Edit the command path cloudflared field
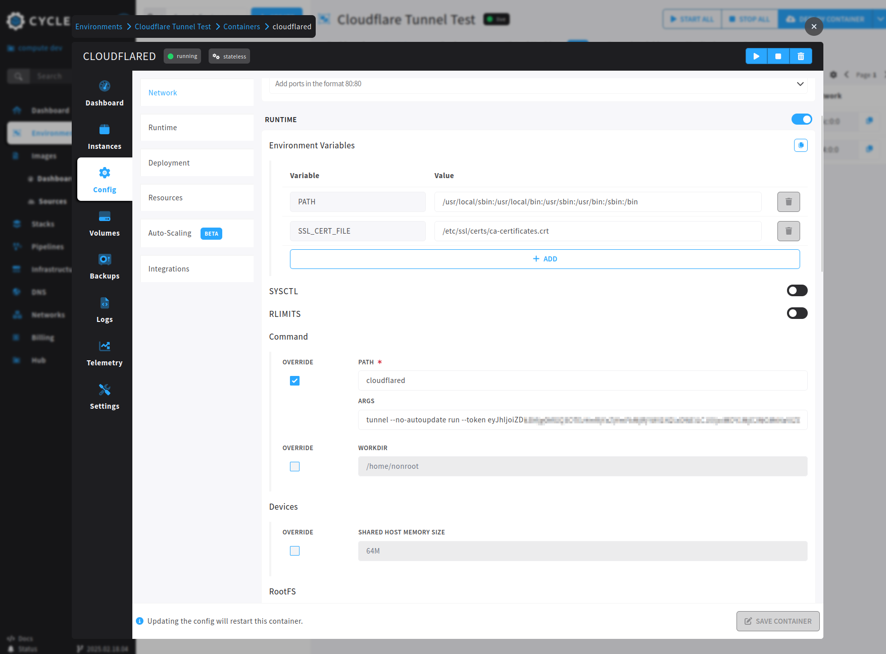 click(582, 380)
